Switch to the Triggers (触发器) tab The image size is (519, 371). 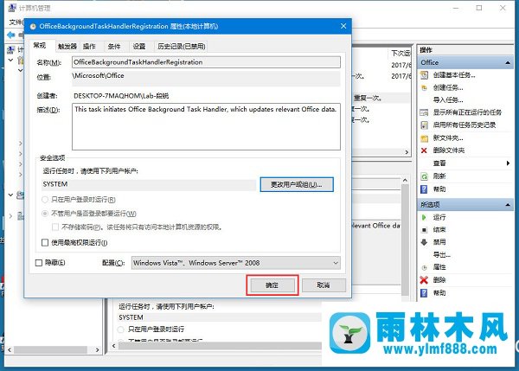(x=67, y=47)
